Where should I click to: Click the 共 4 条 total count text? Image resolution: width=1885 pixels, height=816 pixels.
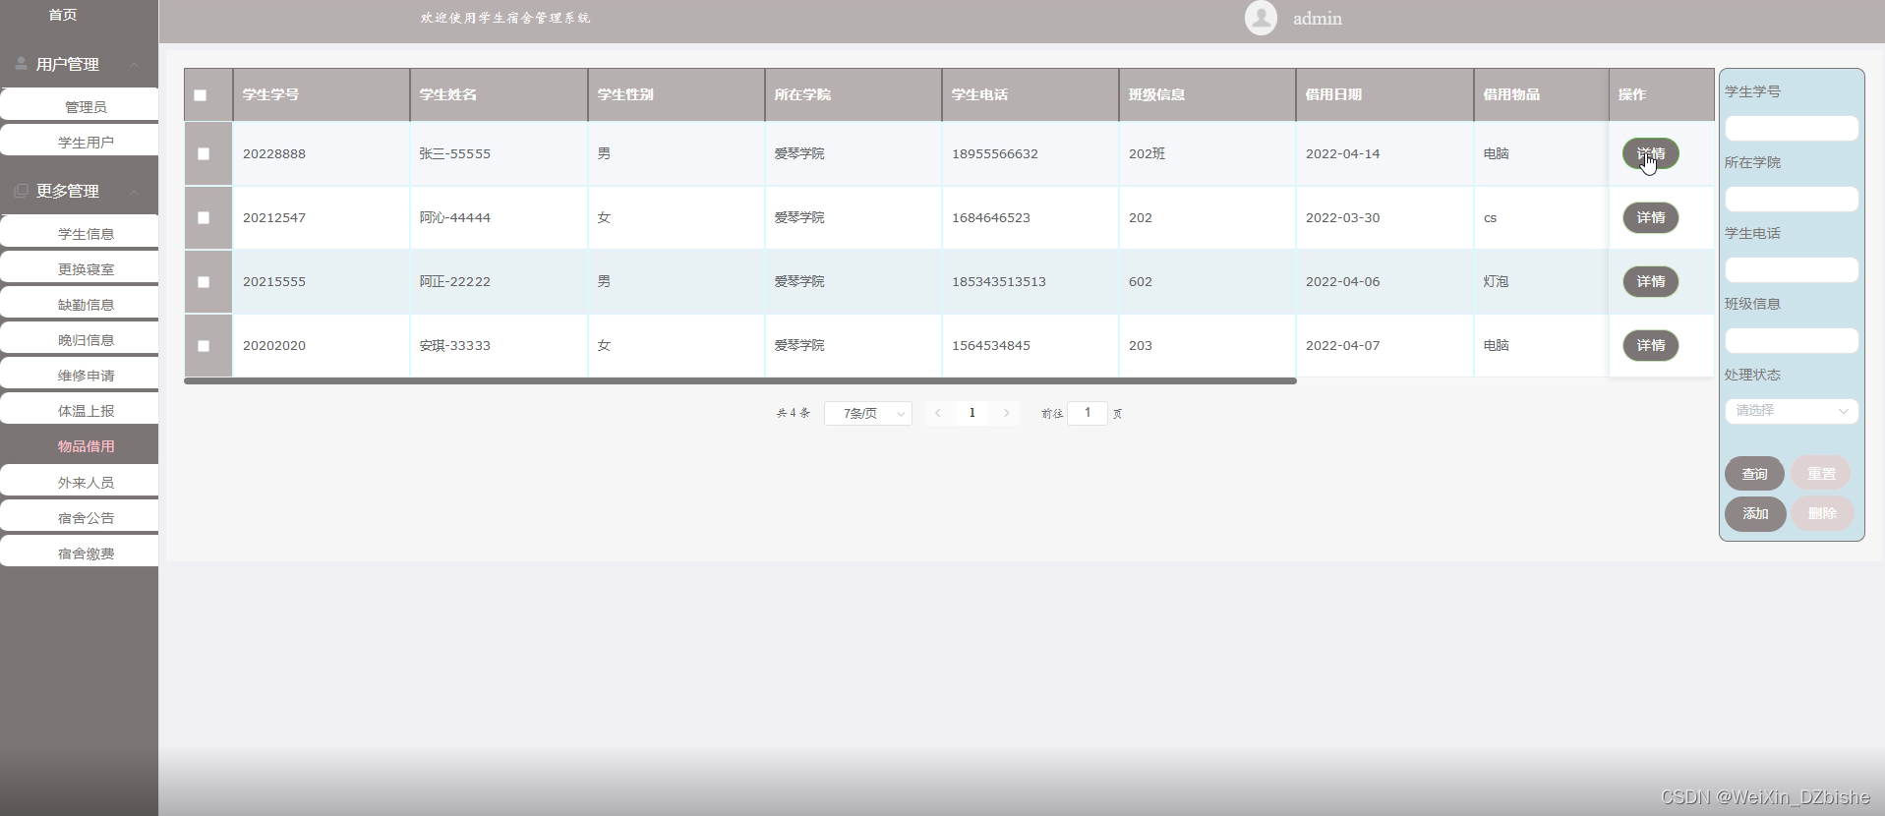(794, 413)
